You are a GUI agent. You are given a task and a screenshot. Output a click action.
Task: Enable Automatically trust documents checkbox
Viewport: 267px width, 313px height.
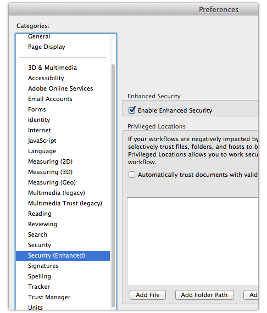(x=132, y=175)
